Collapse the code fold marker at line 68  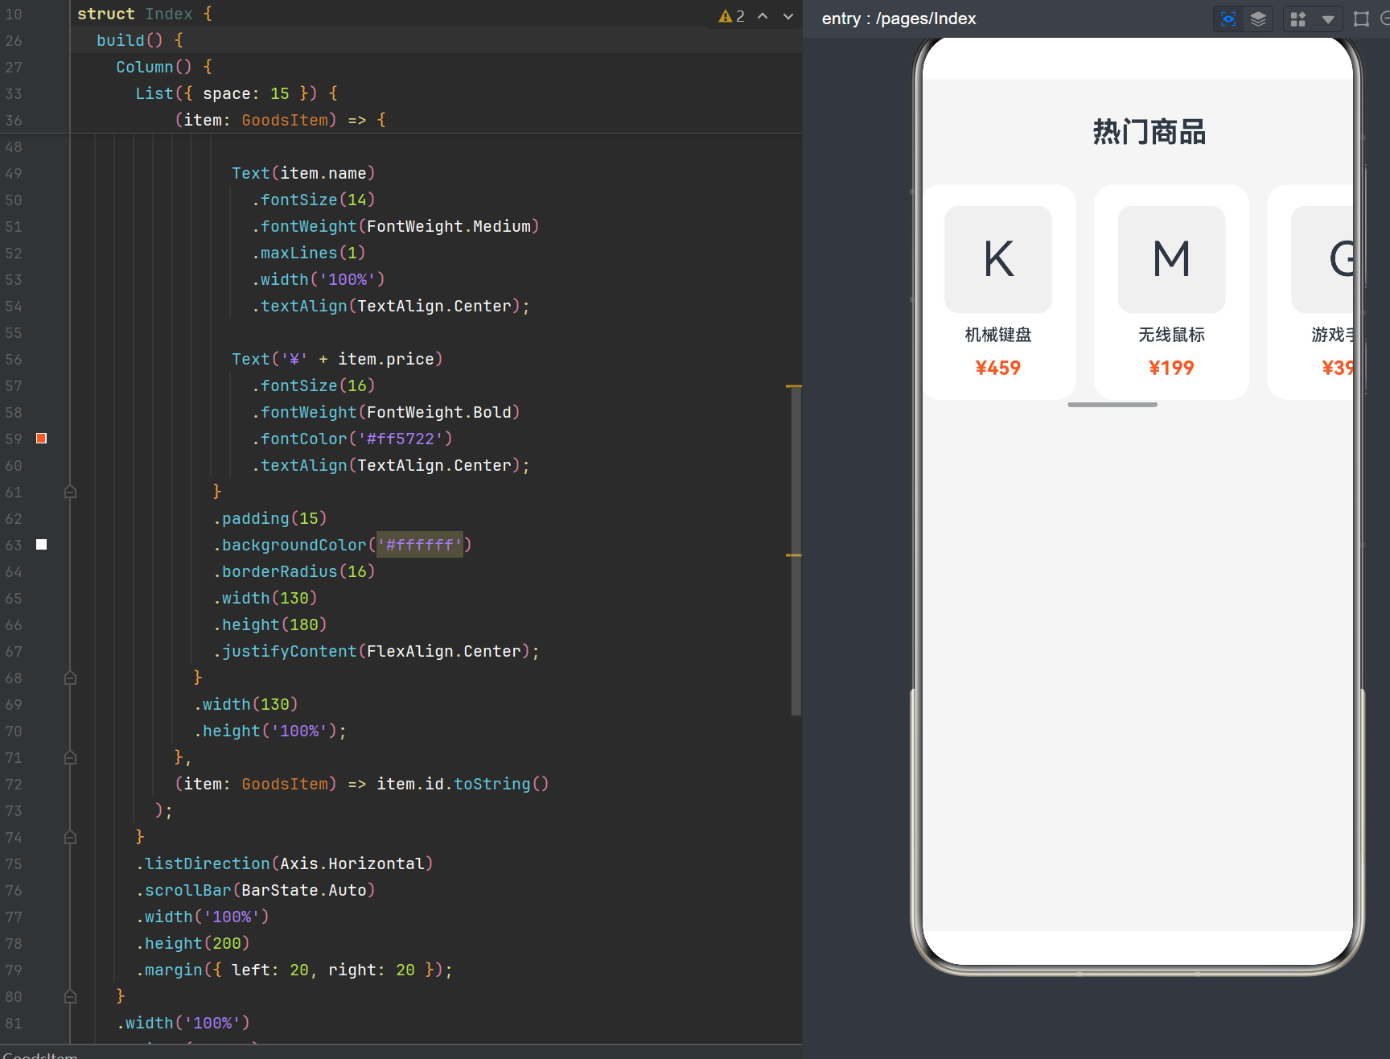[71, 678]
